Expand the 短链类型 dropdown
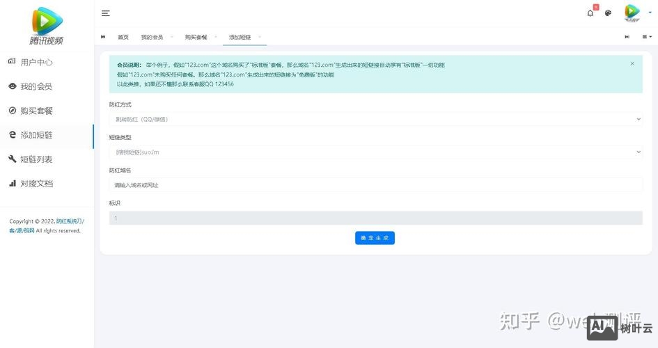The height and width of the screenshot is (348, 658). (375, 152)
